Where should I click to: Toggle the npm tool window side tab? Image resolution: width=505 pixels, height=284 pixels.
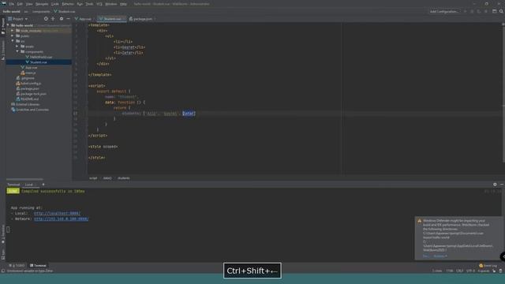point(3,254)
